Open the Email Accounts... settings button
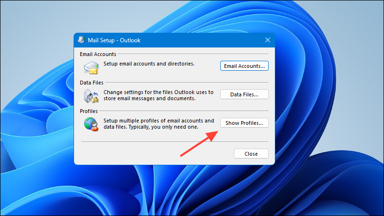384x216 pixels. coord(244,66)
